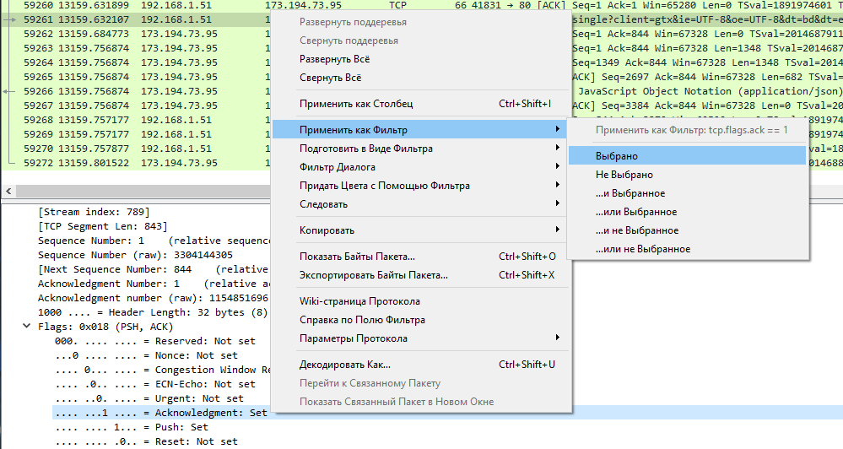Open 'Wiki-страница Протокола' menu item

point(359,301)
